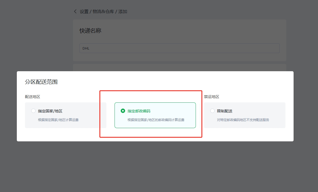
Task: Click the 指定国家/地区 option label text
Action: [x=50, y=111]
